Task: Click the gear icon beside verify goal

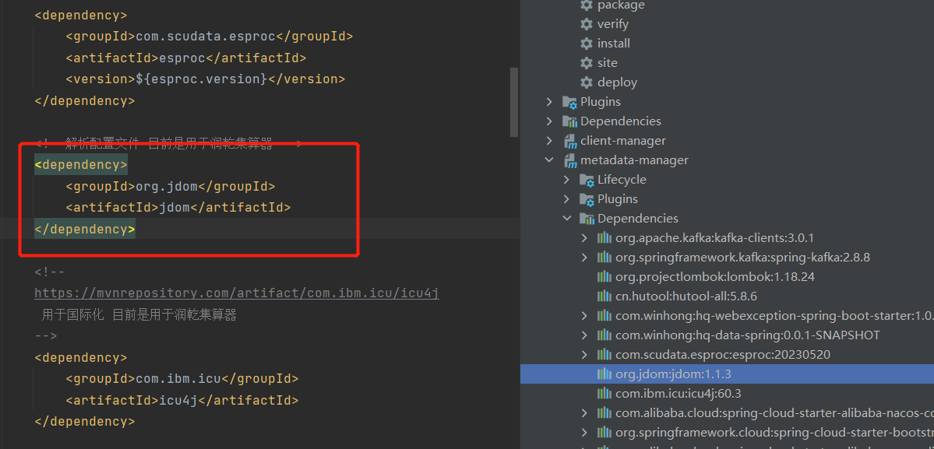Action: click(x=587, y=24)
